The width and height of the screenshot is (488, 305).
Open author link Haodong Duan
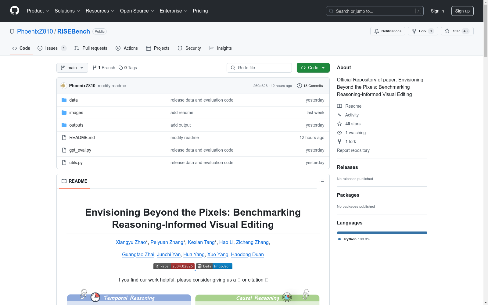tap(247, 254)
